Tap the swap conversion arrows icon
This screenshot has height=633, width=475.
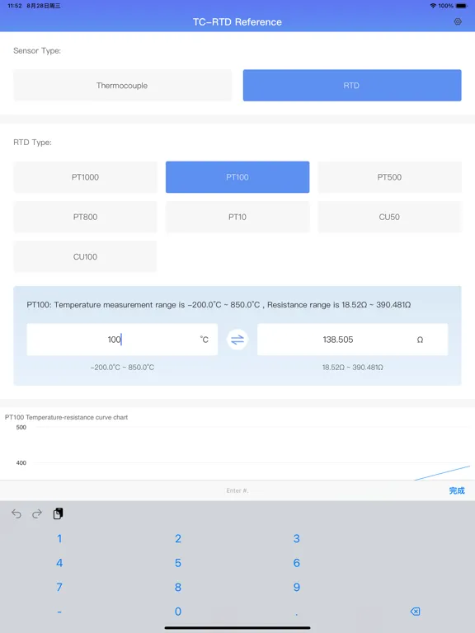237,340
